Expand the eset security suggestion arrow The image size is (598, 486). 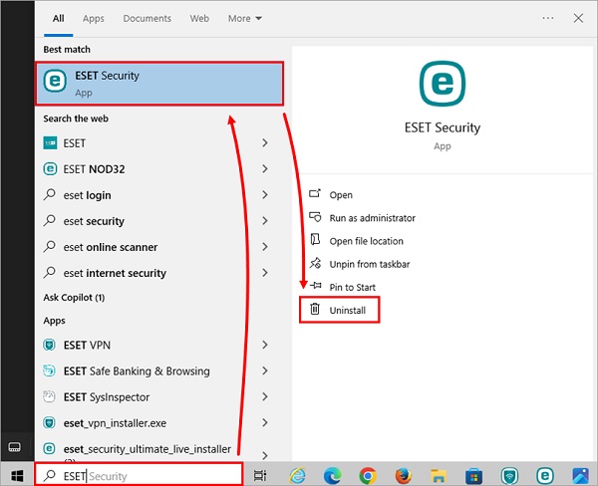[x=265, y=221]
